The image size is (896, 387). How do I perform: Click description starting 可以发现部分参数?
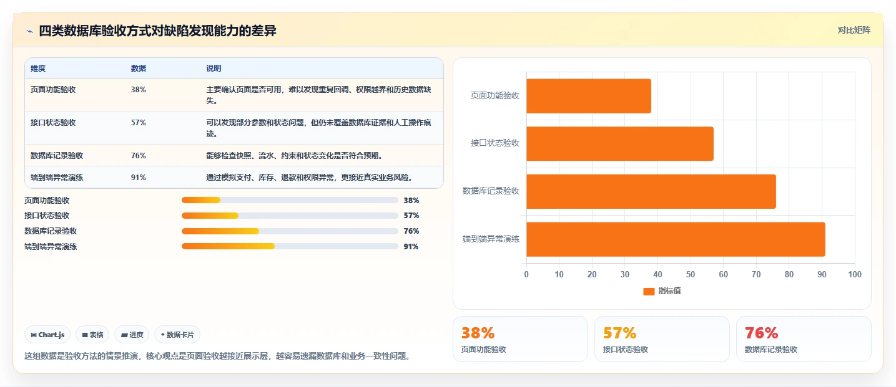click(x=318, y=128)
